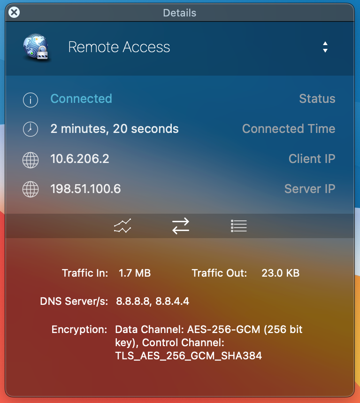Close the Details window
This screenshot has width=360, height=403.
pos(15,13)
